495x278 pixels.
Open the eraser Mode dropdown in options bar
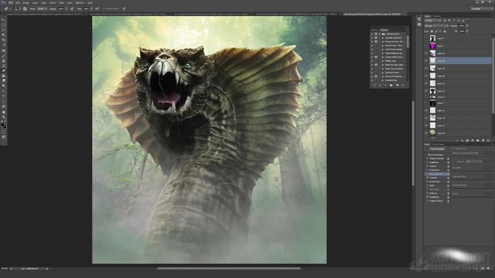pos(42,9)
